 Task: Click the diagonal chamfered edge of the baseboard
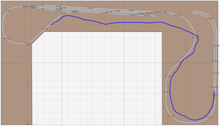[x=38, y=38]
